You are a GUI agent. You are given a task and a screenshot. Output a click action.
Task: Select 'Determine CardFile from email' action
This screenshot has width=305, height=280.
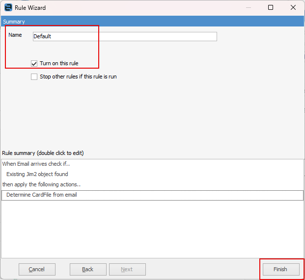tap(152, 195)
